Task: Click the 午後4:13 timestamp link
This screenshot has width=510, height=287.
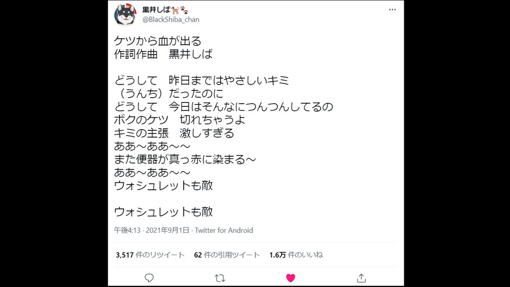Action: (127, 230)
